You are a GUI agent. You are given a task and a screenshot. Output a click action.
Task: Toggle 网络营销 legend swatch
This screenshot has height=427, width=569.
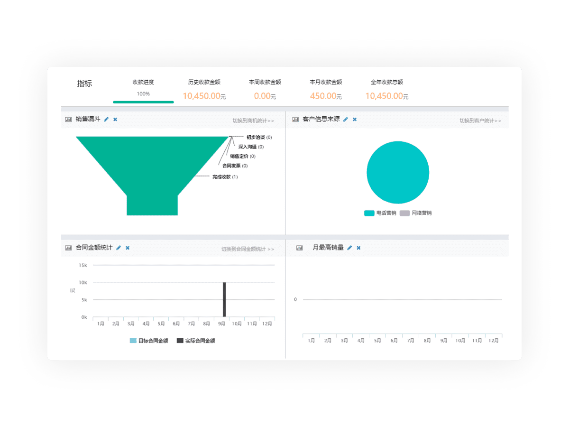(x=404, y=213)
